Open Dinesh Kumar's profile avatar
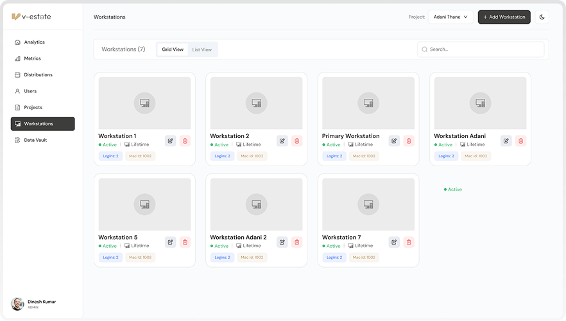The image size is (566, 321). 17,304
